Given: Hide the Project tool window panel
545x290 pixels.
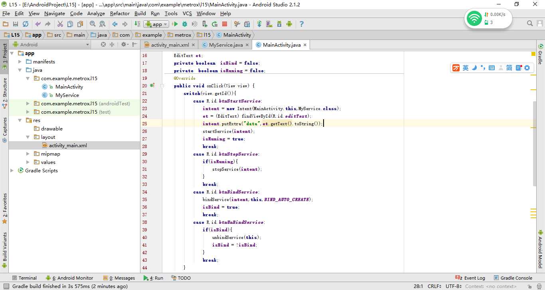Looking at the screenshot, I should (134, 44).
